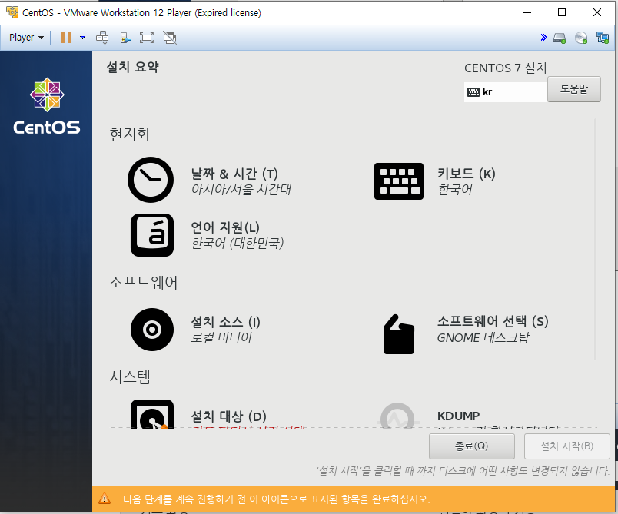Click the warning triangle icon
This screenshot has width=618, height=514.
point(105,499)
